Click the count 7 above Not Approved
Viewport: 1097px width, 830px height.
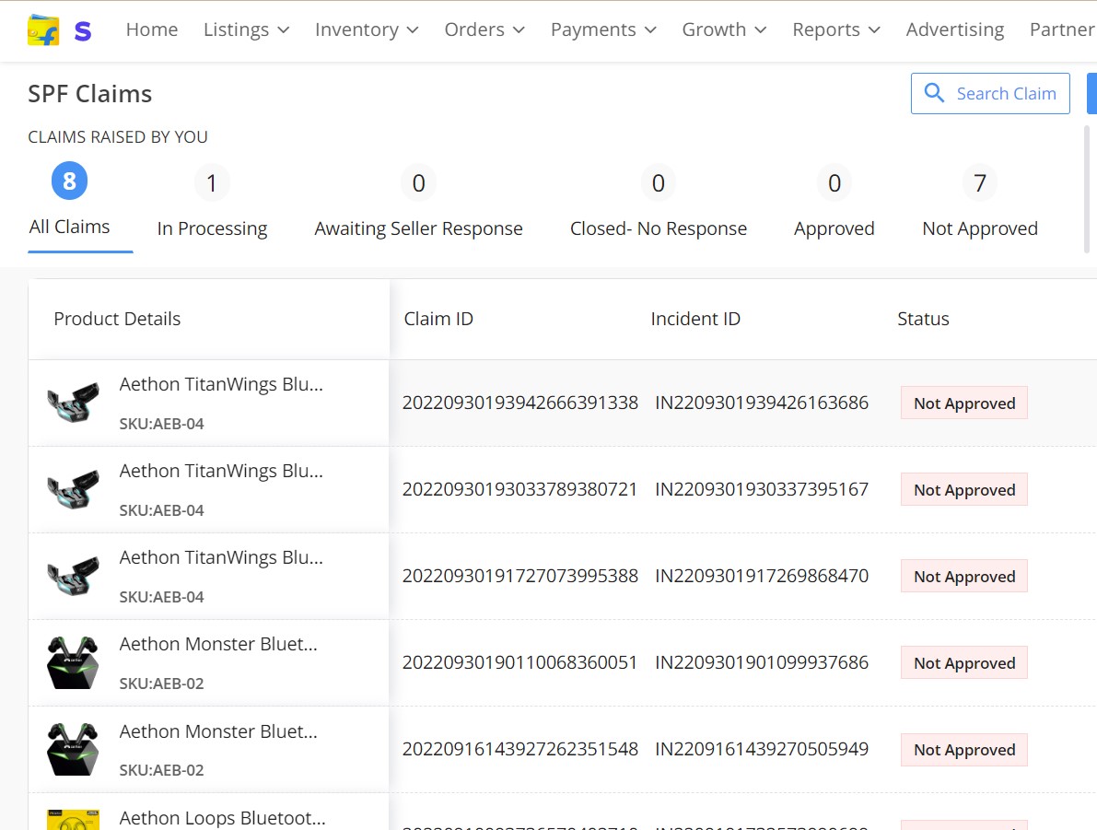coord(979,182)
